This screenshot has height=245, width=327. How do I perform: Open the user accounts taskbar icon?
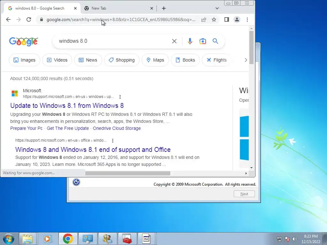pyautogui.click(x=107, y=239)
